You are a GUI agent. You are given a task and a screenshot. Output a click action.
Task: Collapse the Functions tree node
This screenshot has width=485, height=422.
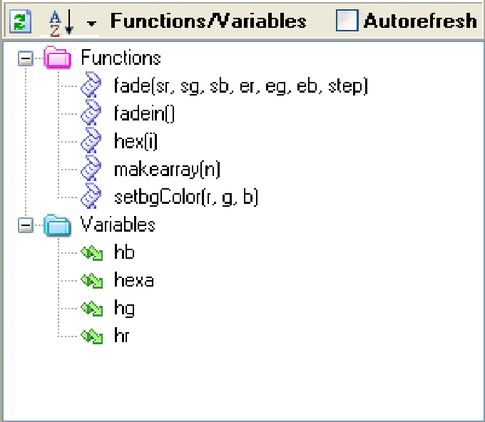(26, 58)
